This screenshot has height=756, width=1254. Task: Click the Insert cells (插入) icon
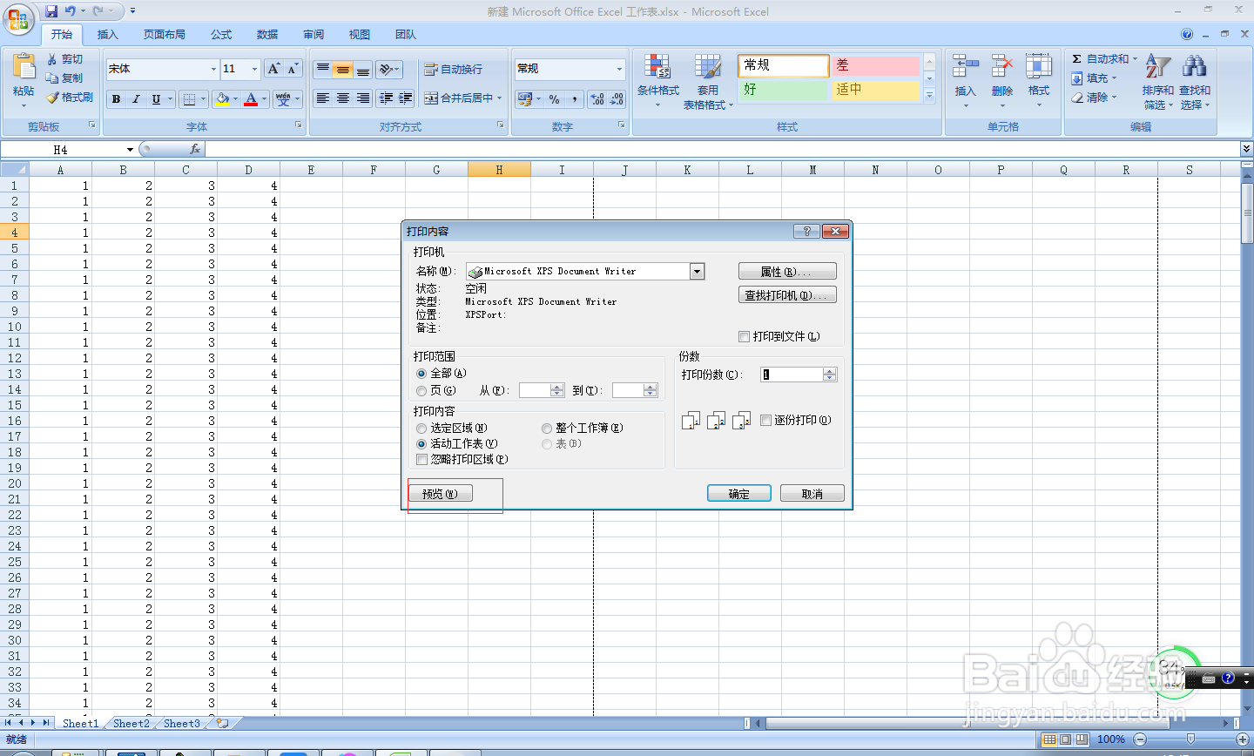[x=965, y=66]
